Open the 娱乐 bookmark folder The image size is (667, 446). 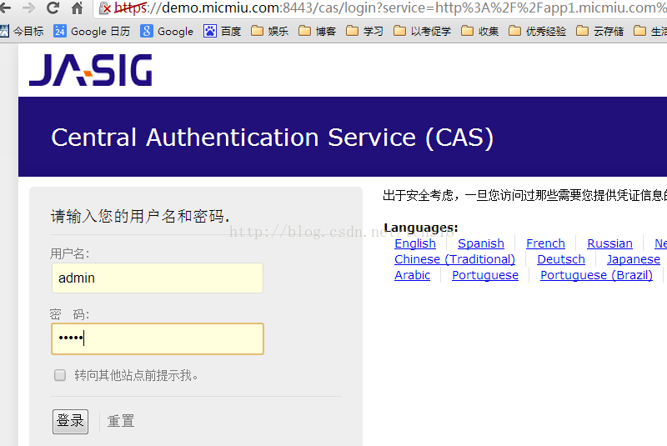pos(269,31)
